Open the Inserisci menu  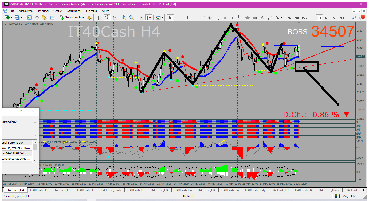click(43, 11)
